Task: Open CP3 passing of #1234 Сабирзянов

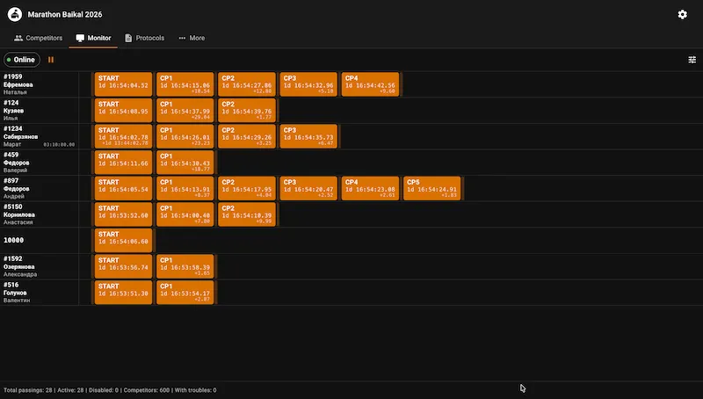Action: tap(308, 136)
